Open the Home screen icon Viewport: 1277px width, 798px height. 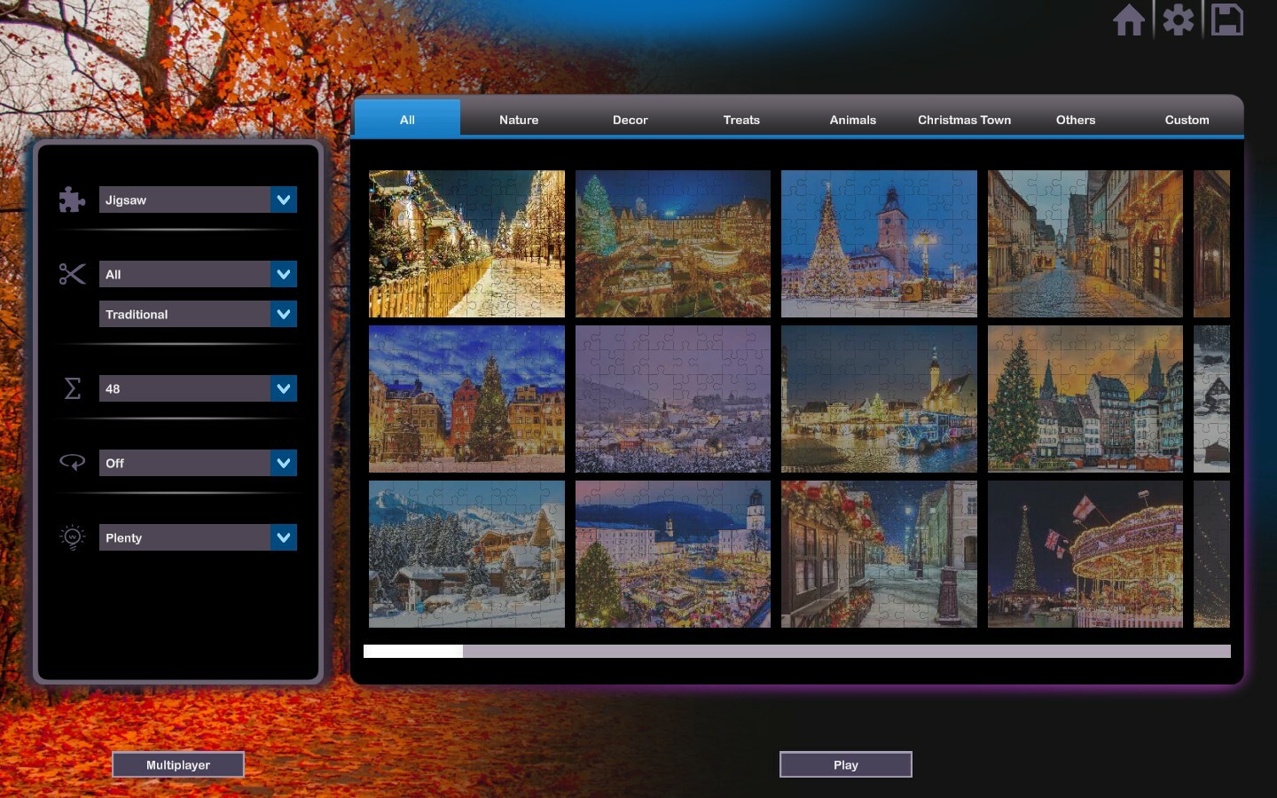(x=1130, y=20)
